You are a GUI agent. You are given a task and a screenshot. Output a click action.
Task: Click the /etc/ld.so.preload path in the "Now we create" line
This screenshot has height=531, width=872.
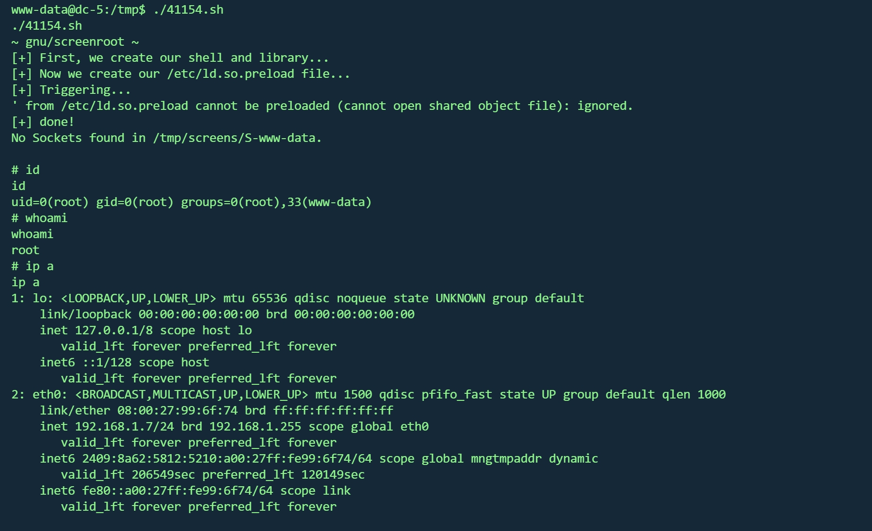coord(231,74)
